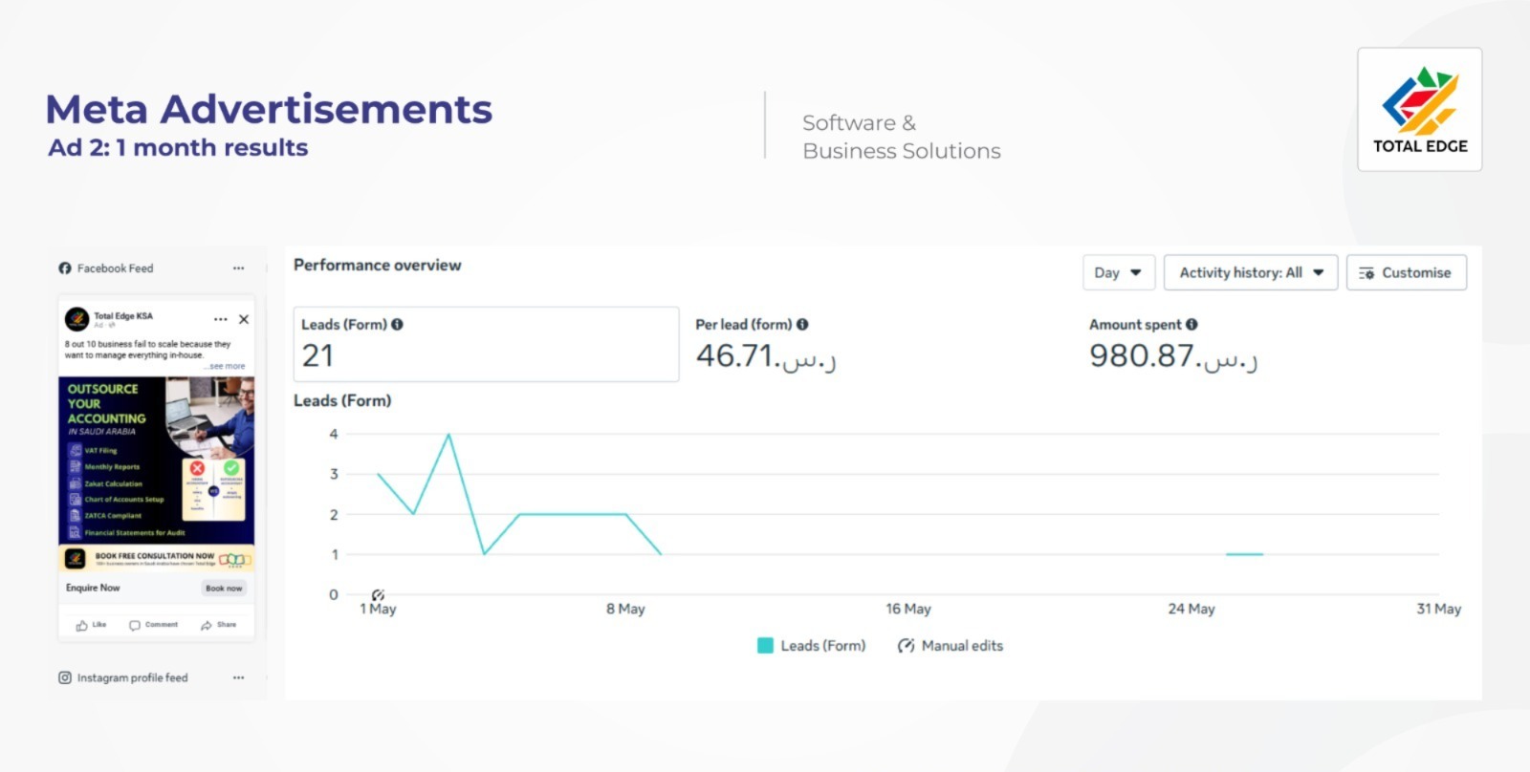Click the 8 May axis label
Viewport: 1530px width, 772px height.
625,609
